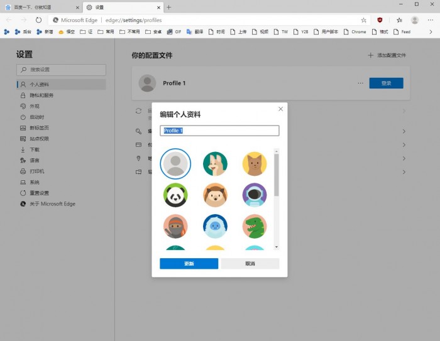The image size is (440, 341).
Task: Click the import browser data icon row
Action: coord(139,172)
